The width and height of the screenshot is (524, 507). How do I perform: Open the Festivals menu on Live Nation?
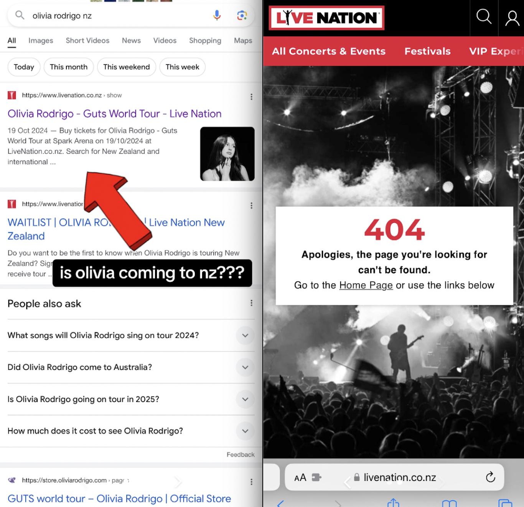427,51
